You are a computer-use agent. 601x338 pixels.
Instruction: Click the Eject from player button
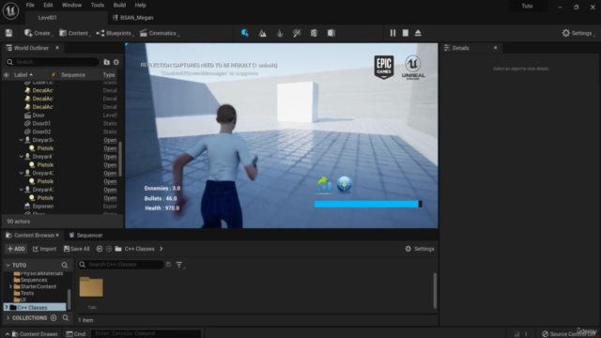coord(418,33)
